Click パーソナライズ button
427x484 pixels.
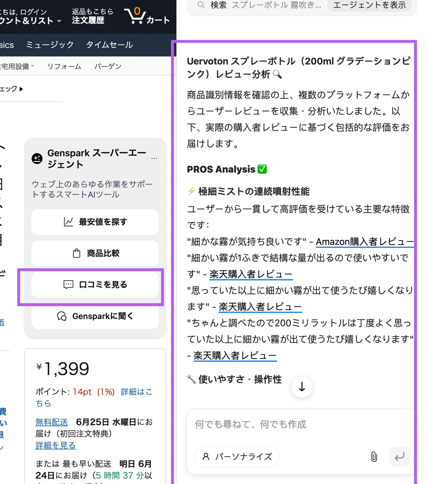coord(237,457)
